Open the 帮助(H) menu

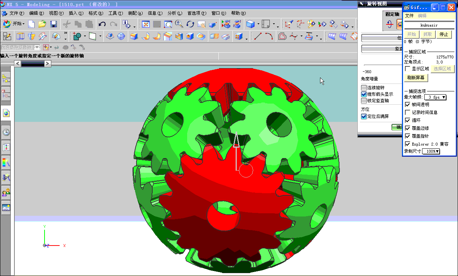239,13
